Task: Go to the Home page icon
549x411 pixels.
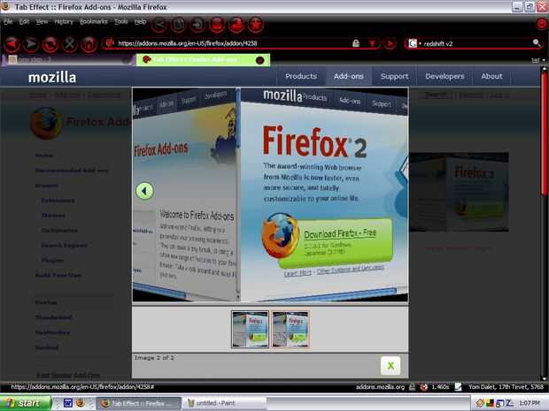Action: pos(89,44)
